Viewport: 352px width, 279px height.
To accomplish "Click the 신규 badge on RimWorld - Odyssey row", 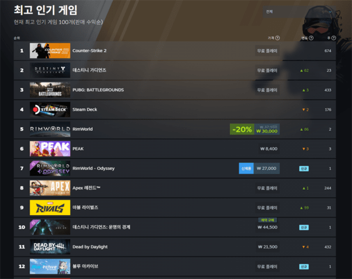I will (x=304, y=169).
